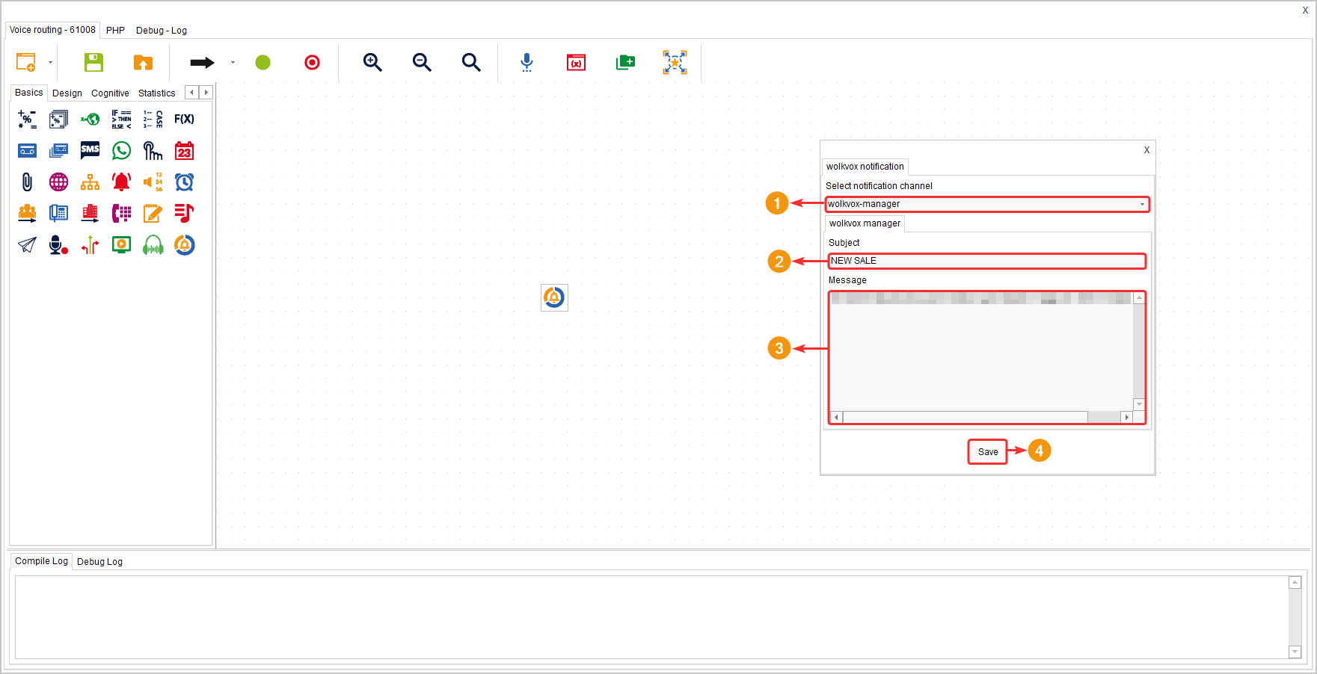This screenshot has height=674, width=1317.
Task: Select the red building transfer component
Action: [90, 213]
